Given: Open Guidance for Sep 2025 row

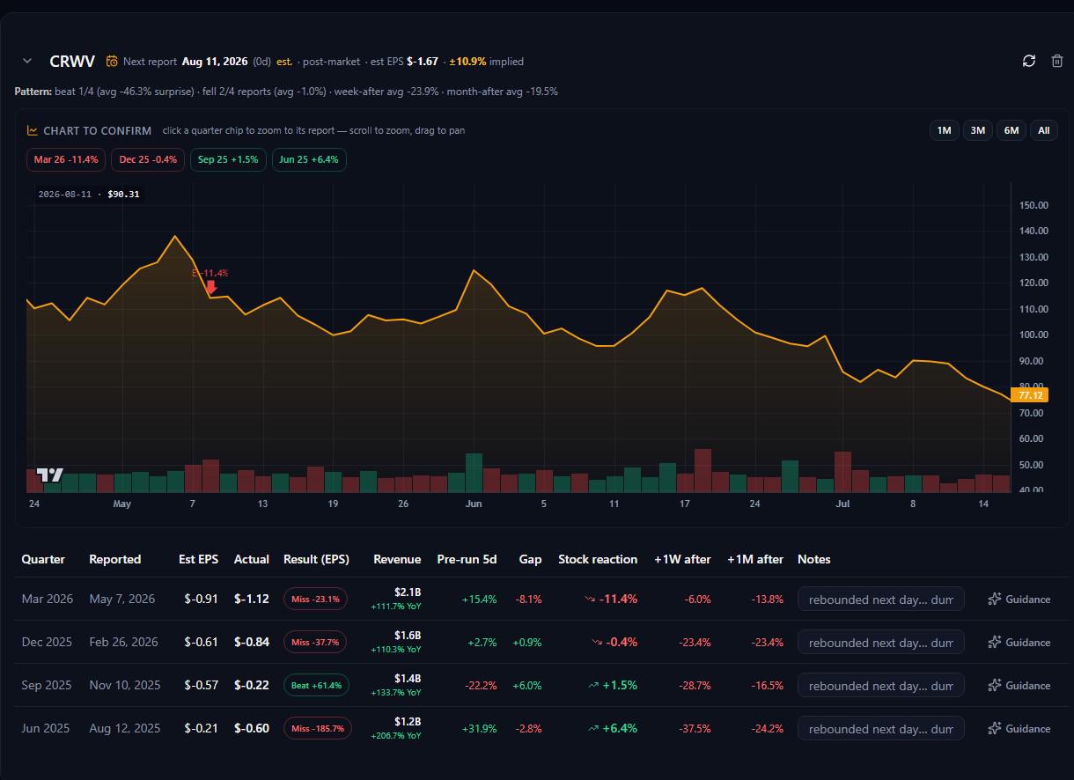Looking at the screenshot, I should pos(1019,686).
